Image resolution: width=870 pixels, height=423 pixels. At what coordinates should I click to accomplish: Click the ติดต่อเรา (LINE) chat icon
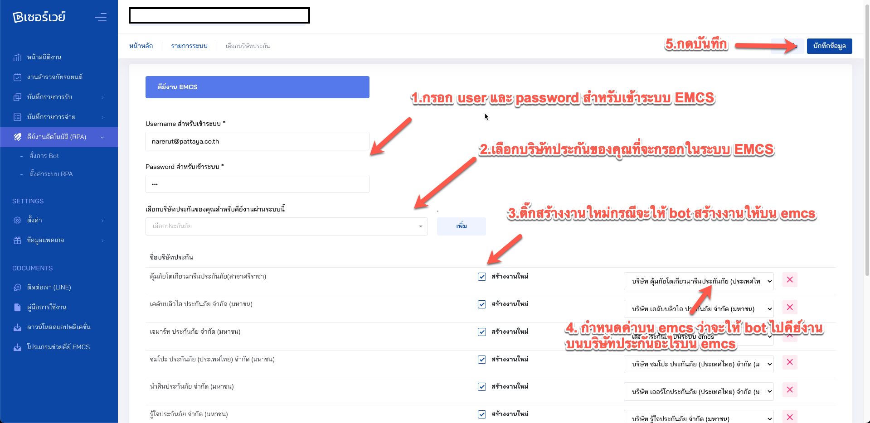click(x=17, y=288)
